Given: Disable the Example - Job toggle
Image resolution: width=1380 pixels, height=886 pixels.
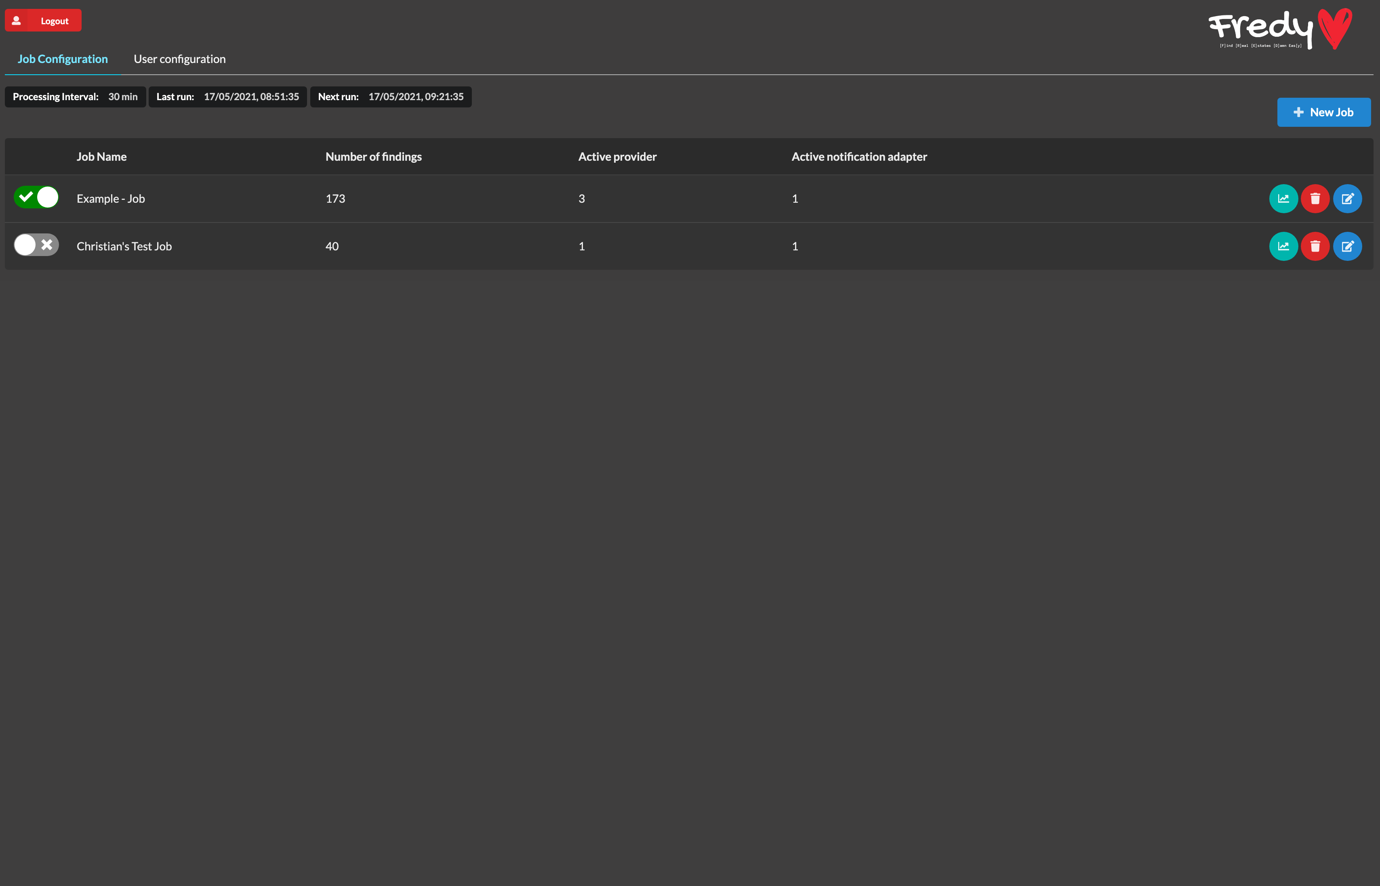Looking at the screenshot, I should click(36, 197).
